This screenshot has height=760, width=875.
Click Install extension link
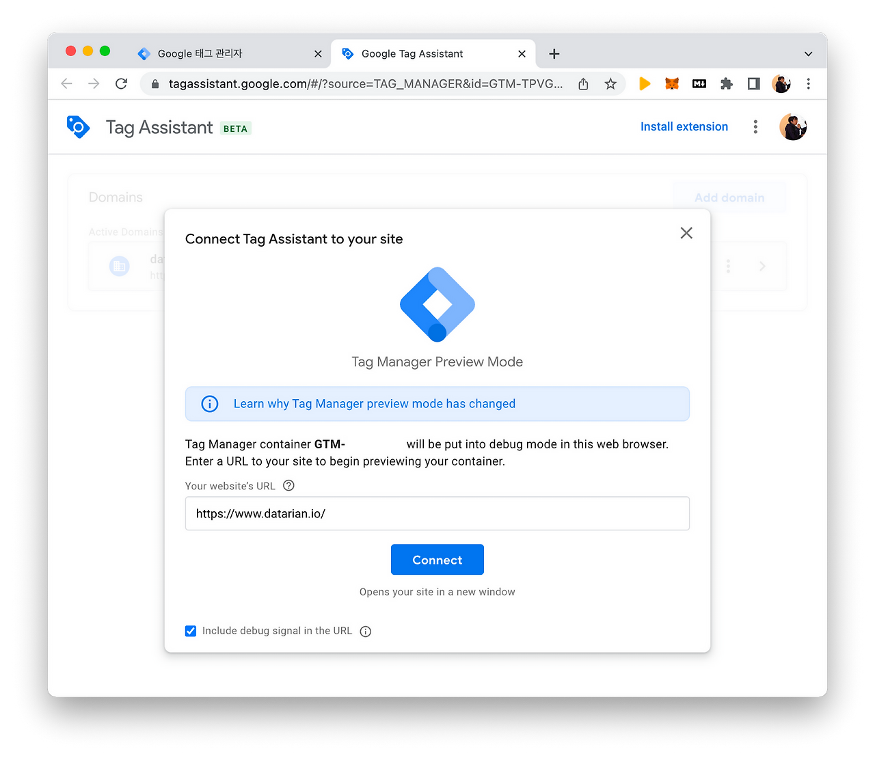[x=684, y=126]
